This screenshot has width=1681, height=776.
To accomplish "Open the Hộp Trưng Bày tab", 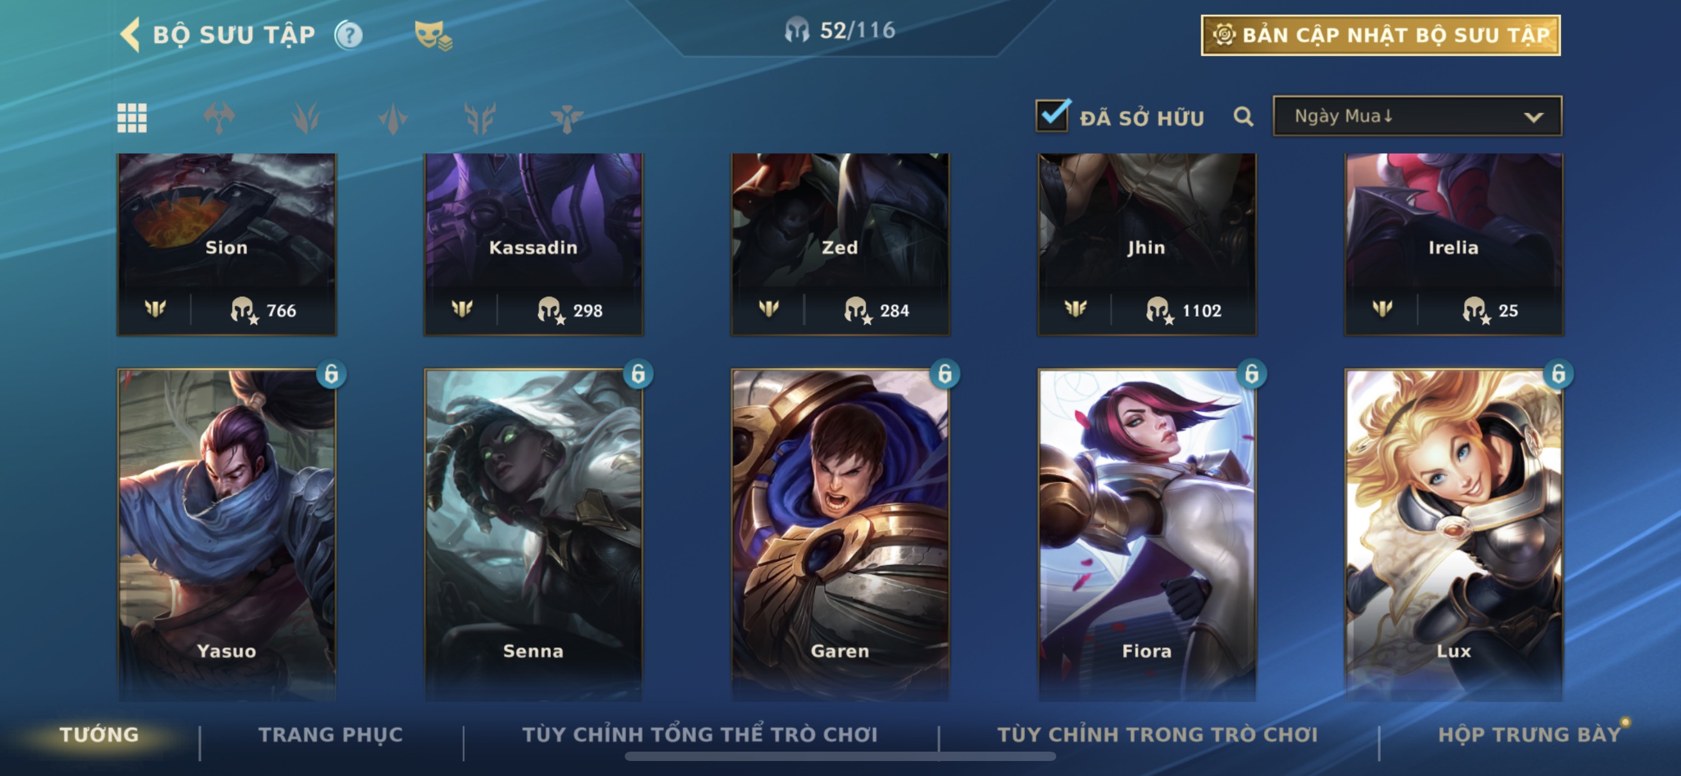I will tap(1529, 734).
